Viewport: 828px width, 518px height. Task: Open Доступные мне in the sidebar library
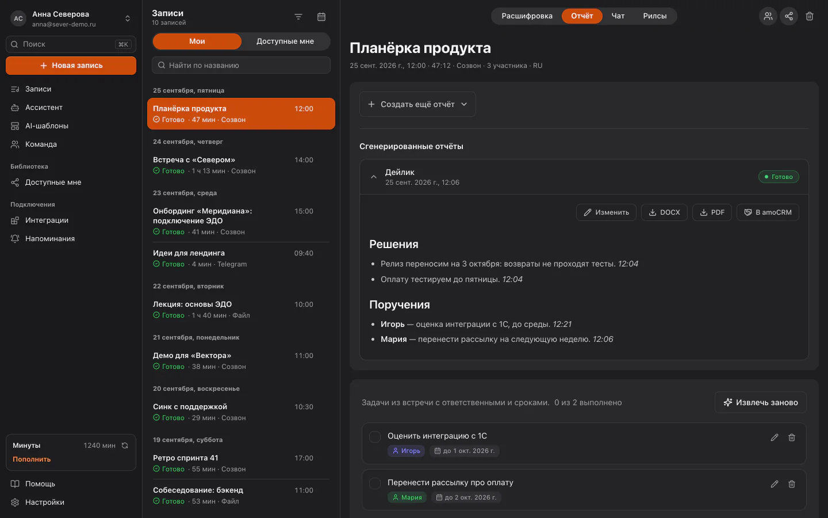click(71, 182)
